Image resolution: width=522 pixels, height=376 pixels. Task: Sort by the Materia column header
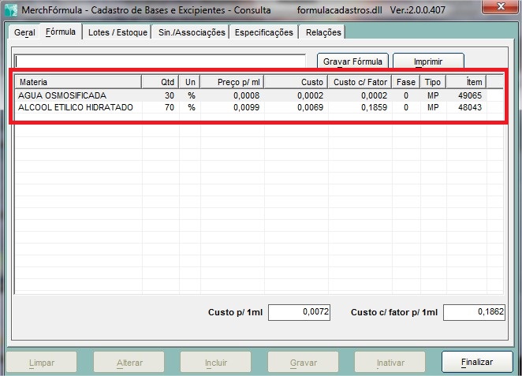point(79,82)
